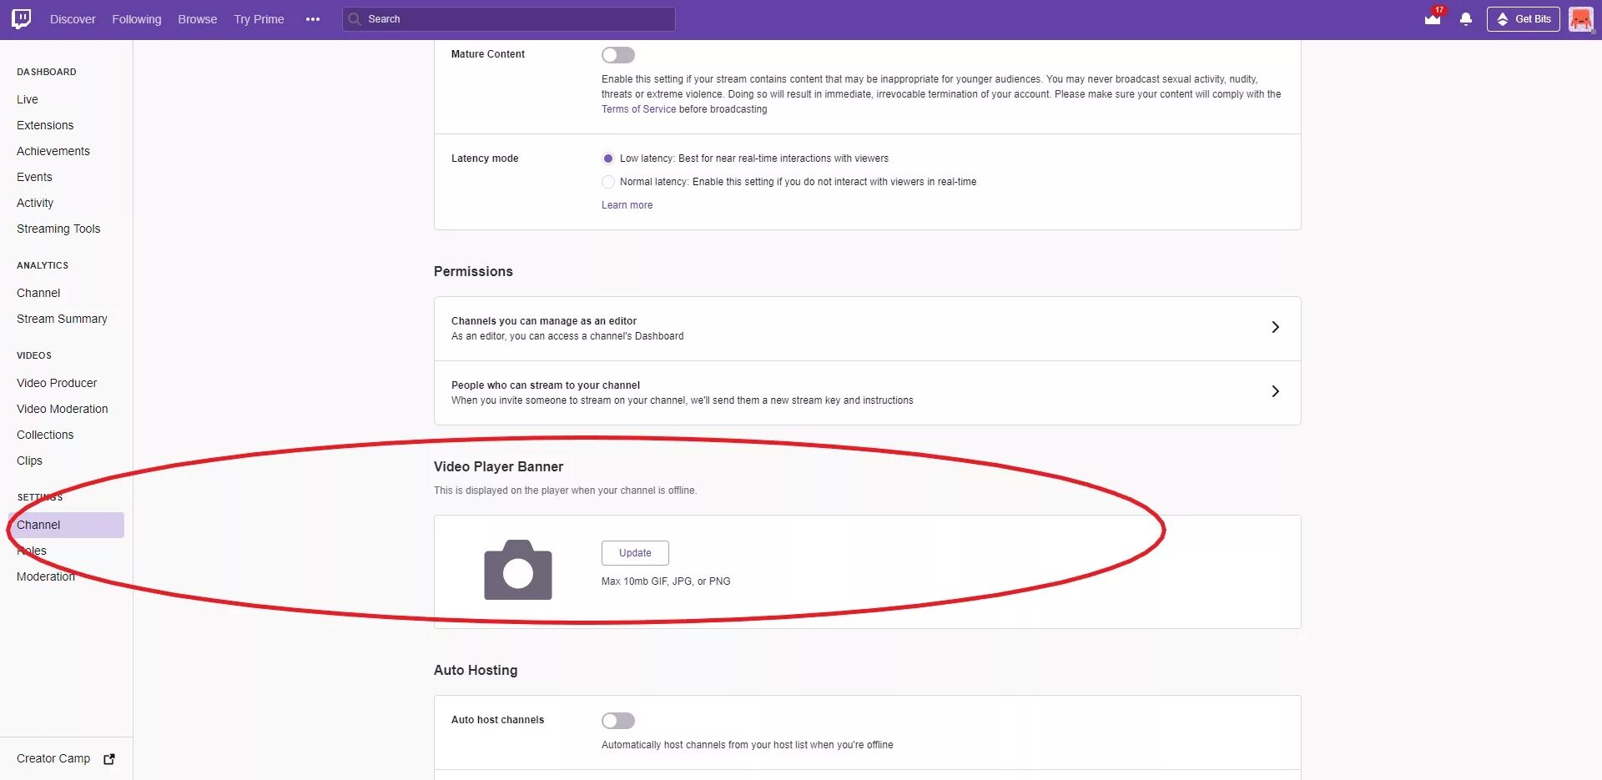This screenshot has height=780, width=1602.
Task: Click the three-dot more menu icon
Action: tap(313, 19)
